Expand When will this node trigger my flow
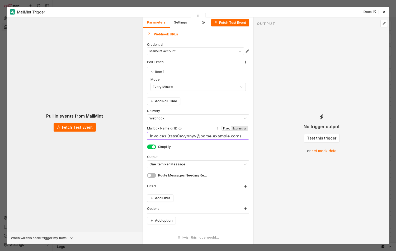 (x=42, y=238)
